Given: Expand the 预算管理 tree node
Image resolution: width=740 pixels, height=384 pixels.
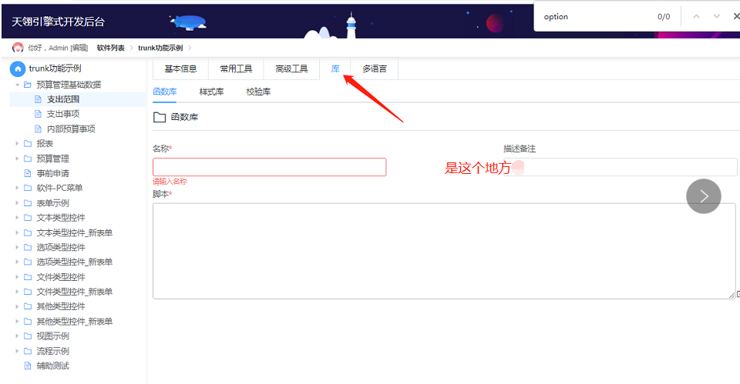Looking at the screenshot, I should (18, 159).
